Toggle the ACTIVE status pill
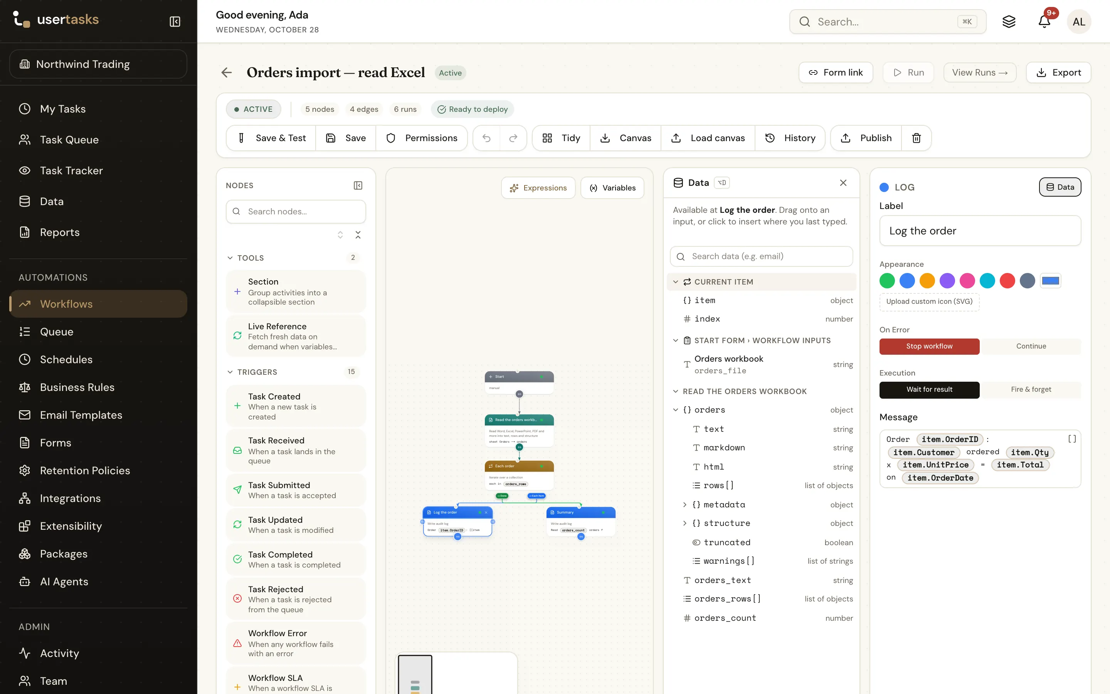The width and height of the screenshot is (1110, 694). pyautogui.click(x=254, y=109)
